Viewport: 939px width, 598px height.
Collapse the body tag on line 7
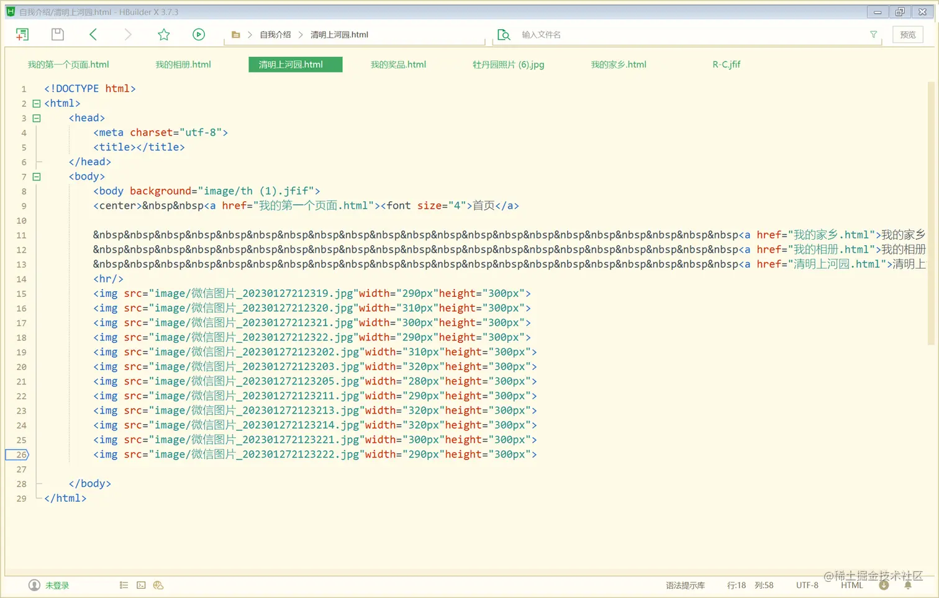tap(37, 176)
